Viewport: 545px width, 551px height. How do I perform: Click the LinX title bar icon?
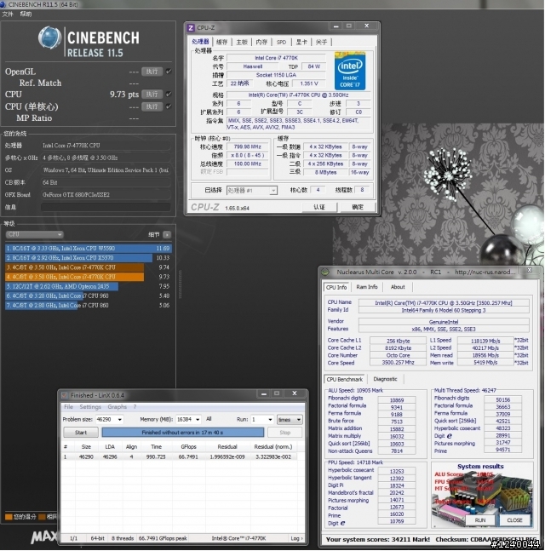coord(65,396)
